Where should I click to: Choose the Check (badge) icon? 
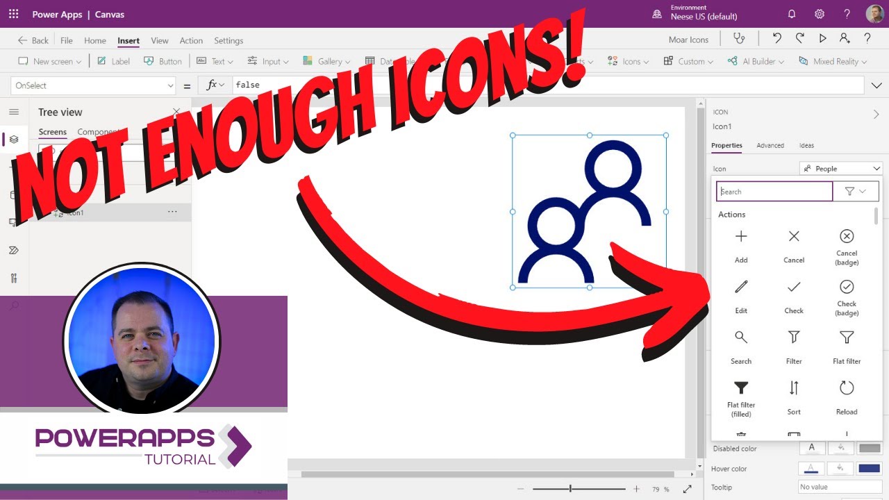click(x=847, y=298)
